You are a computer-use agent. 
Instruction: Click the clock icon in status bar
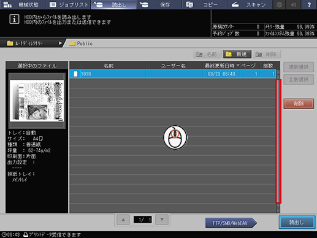4,234
